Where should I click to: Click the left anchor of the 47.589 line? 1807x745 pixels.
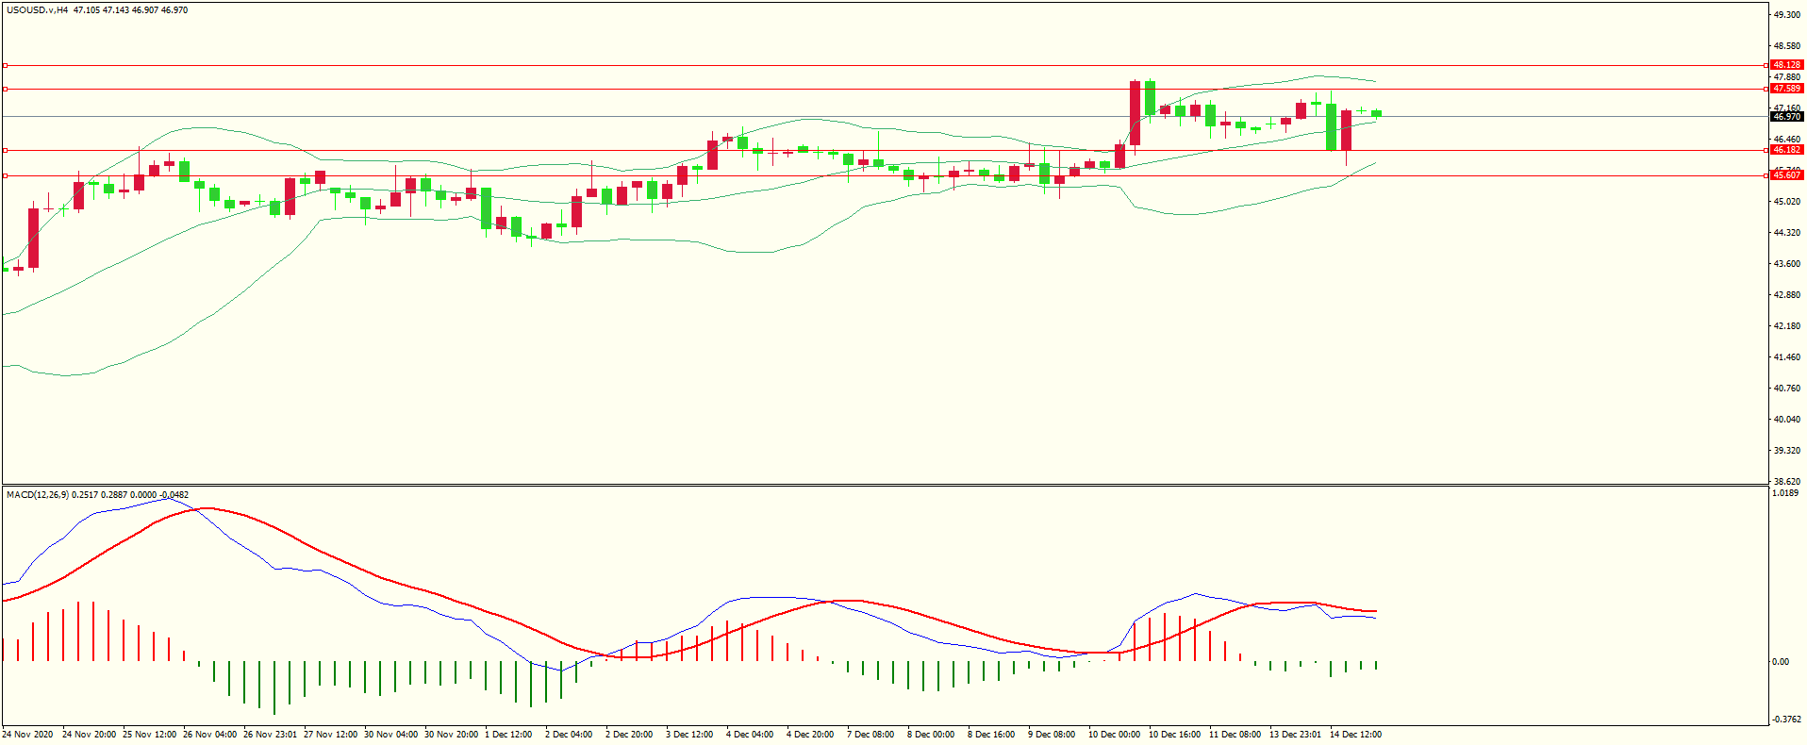(x=5, y=89)
